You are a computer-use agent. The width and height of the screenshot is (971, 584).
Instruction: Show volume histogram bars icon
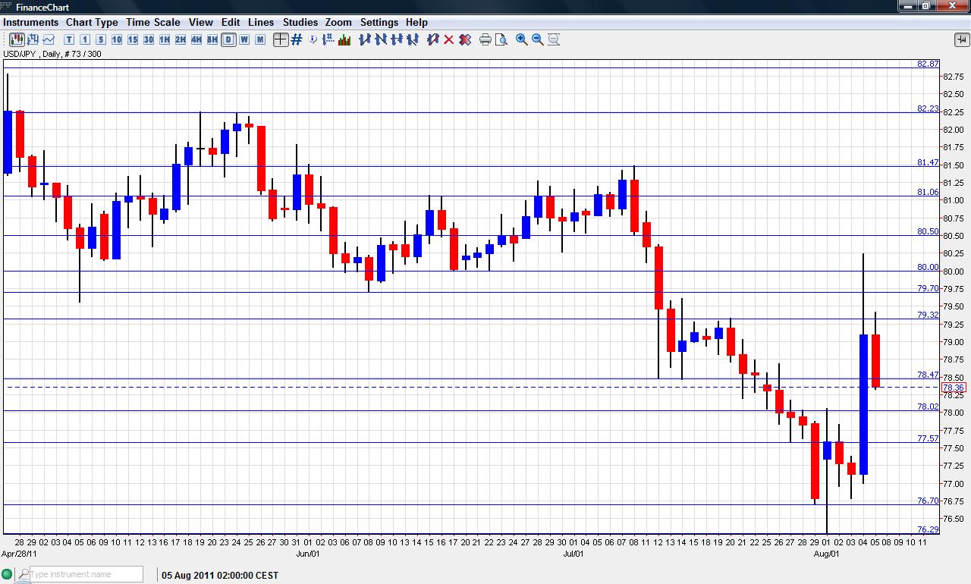(x=344, y=39)
